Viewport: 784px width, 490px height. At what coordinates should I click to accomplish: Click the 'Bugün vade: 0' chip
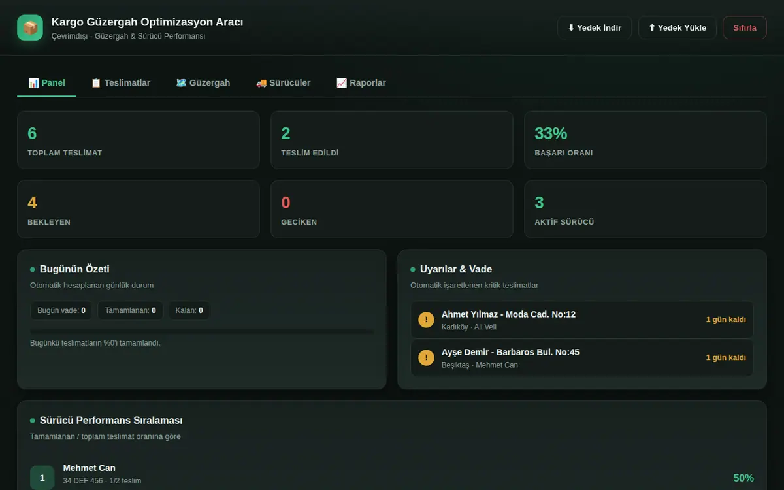pyautogui.click(x=61, y=310)
